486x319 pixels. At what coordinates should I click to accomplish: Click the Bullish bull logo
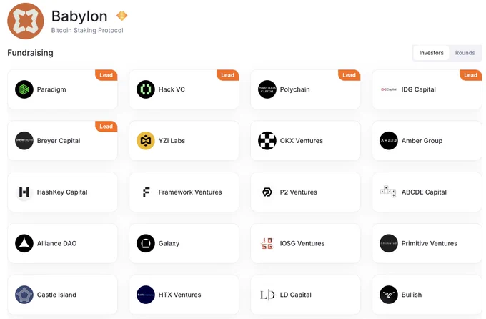389,295
